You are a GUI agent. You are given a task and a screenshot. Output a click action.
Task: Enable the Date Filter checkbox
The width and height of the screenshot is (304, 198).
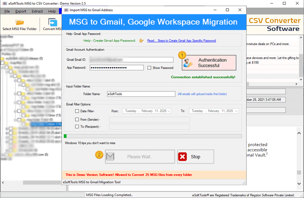[x=77, y=111]
